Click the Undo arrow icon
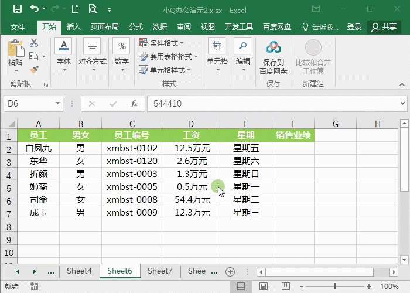Viewport: 410px width, 293px height. click(x=35, y=9)
